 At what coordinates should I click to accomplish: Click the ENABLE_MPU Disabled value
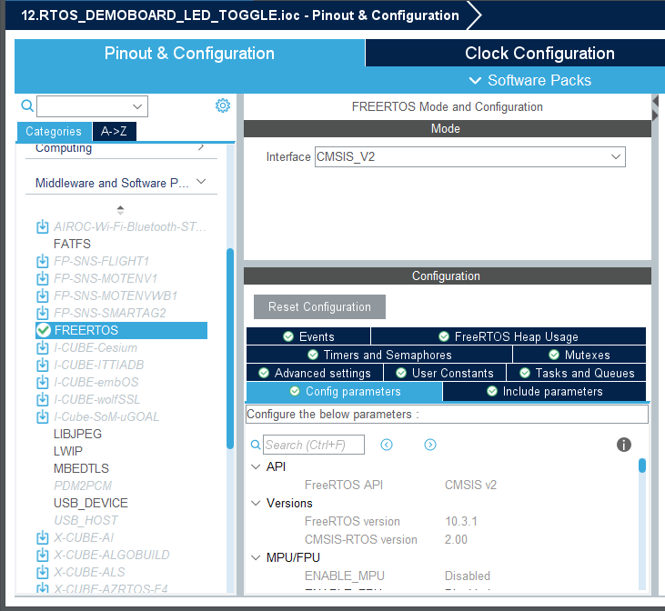[x=467, y=576]
